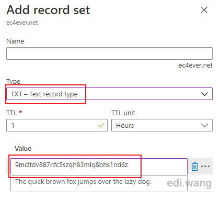Screen dimensions: 221x198
Task: Expand the TTL unit chevron arrow
Action: [204, 125]
